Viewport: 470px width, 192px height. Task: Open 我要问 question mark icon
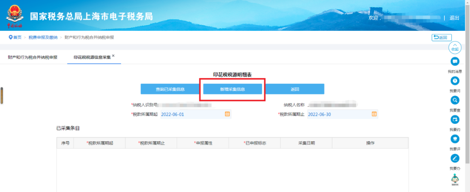coord(455,81)
